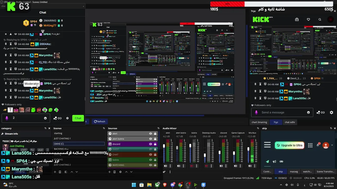The height and width of the screenshot is (189, 337).
Task: Open discord channel three-dot menu
Action: click(x=226, y=166)
